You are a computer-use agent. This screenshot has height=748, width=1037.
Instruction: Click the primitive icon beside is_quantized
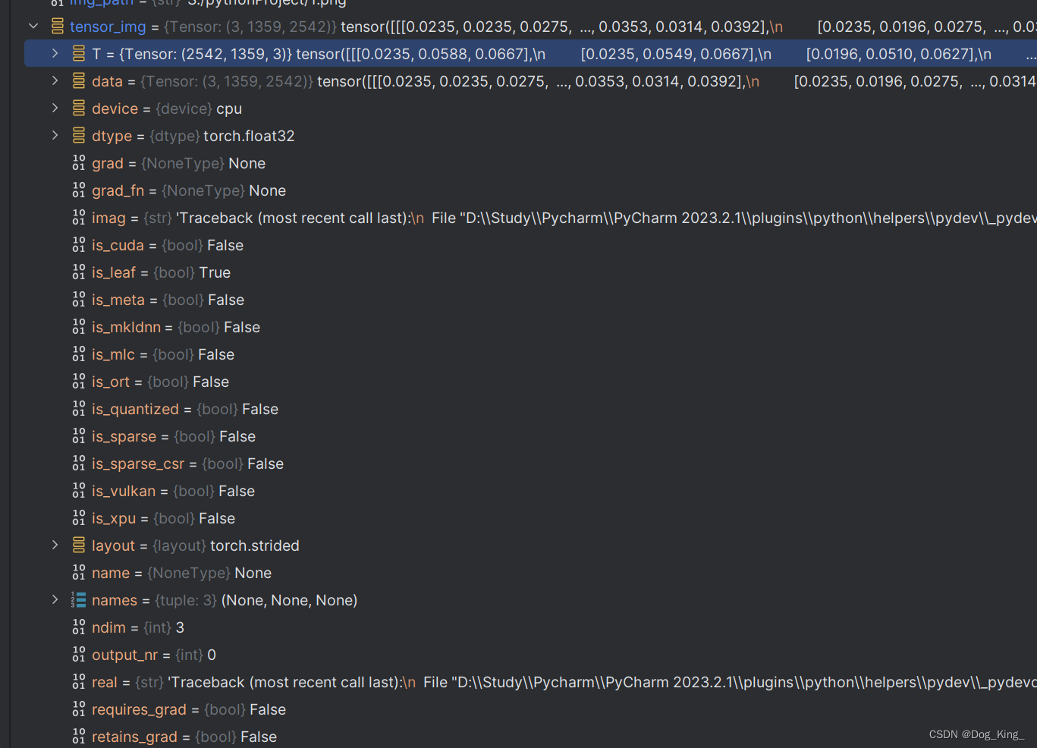(x=79, y=409)
